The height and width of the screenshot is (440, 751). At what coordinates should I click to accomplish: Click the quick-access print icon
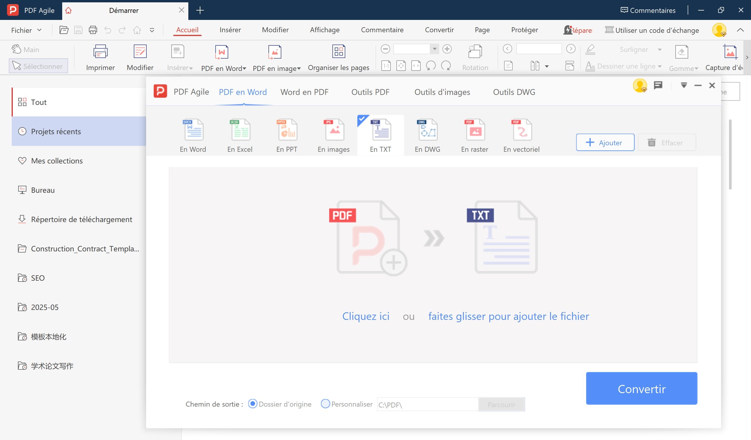[x=93, y=30]
